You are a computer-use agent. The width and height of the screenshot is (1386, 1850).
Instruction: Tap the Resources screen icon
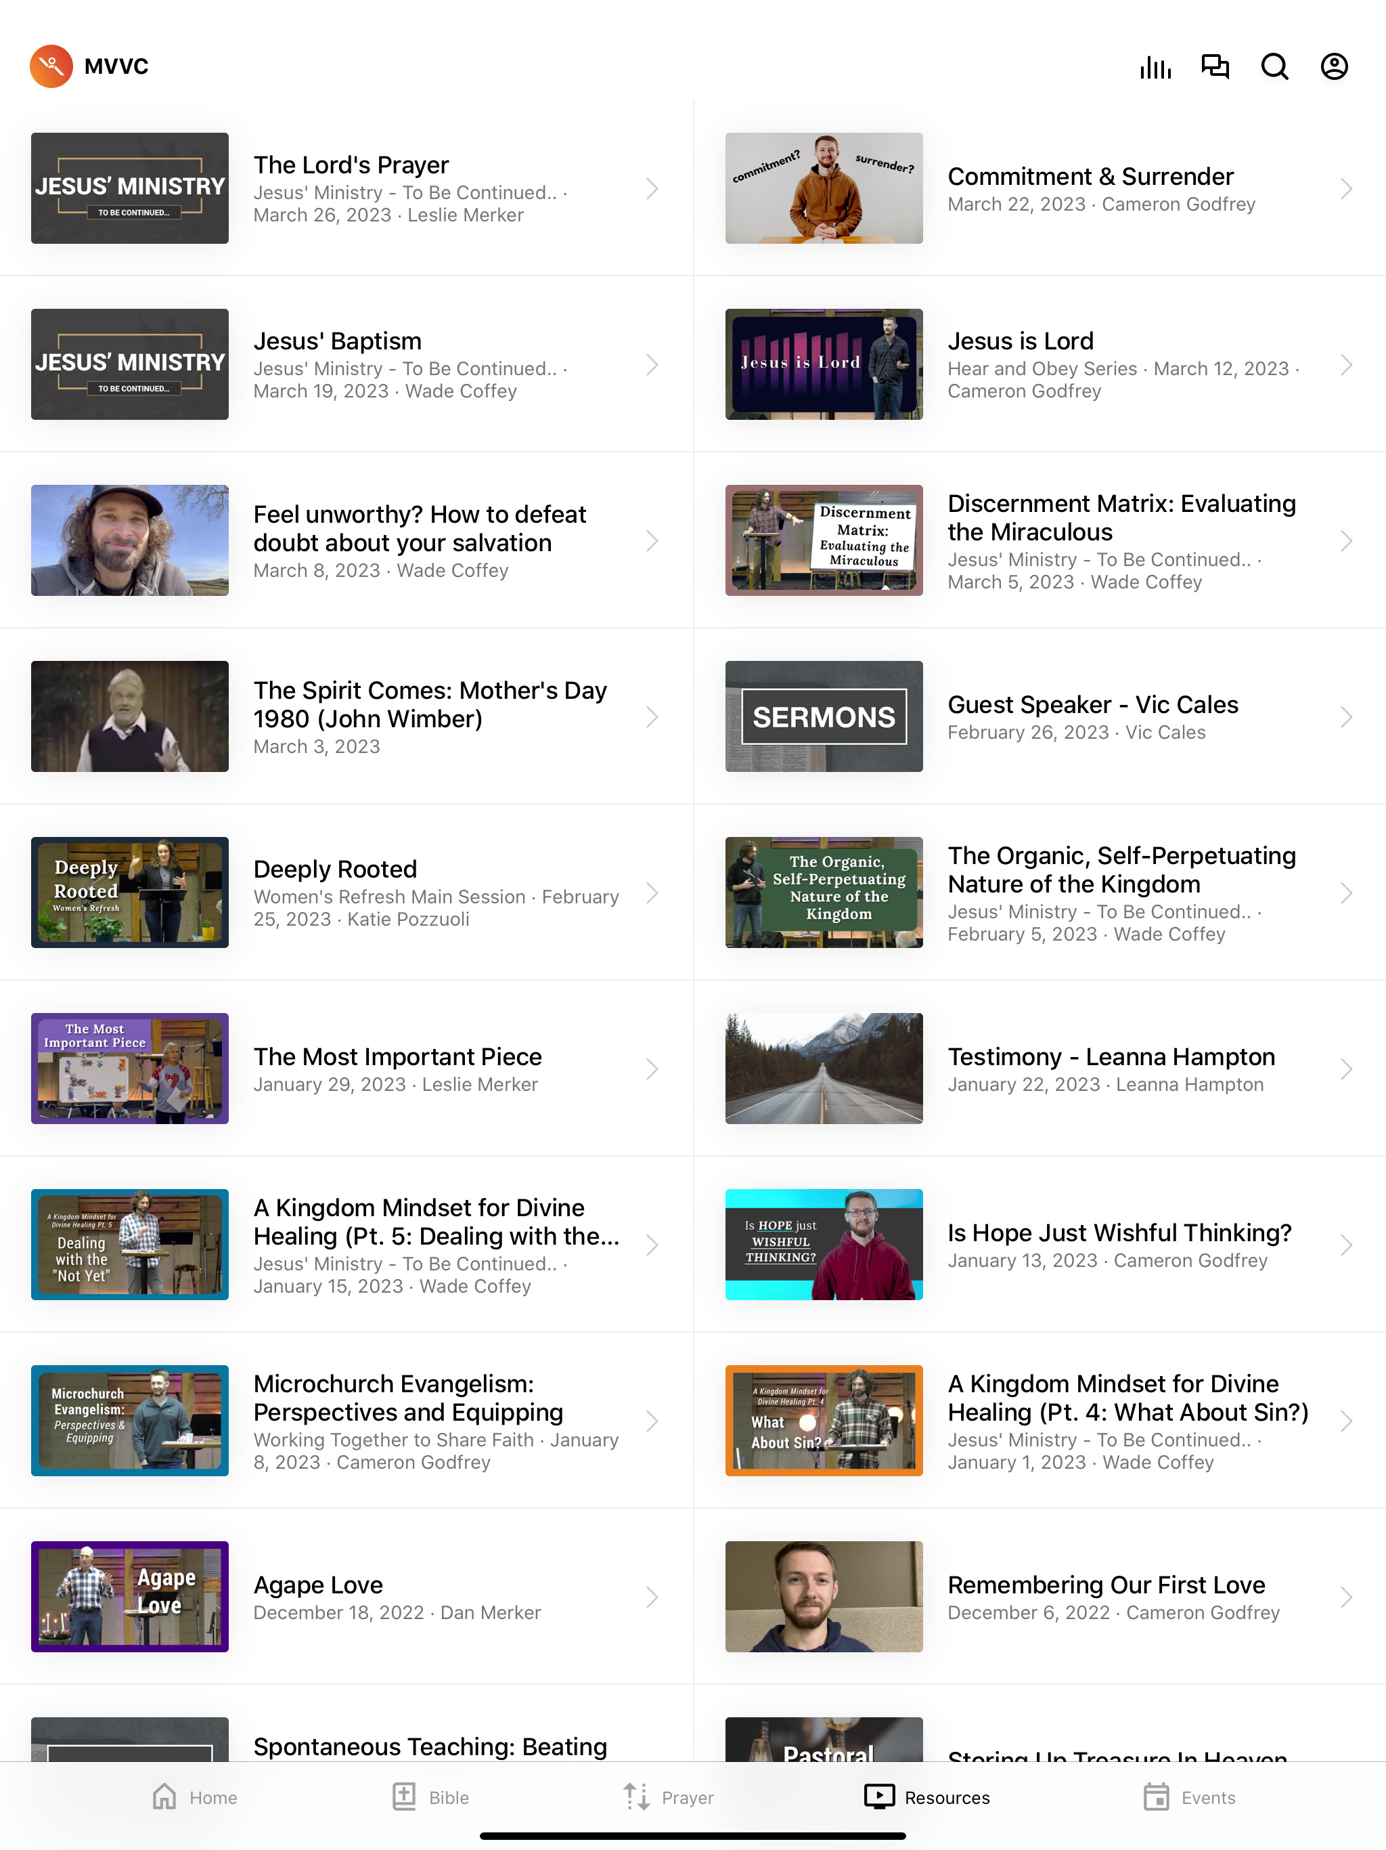click(879, 1797)
